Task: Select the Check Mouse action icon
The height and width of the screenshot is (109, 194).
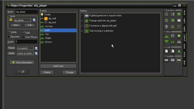Action: 173,27
